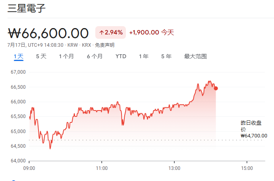The height and width of the screenshot is (181, 274).
Task: Click the up arrow in the 2.94% badge
Action: tap(102, 32)
